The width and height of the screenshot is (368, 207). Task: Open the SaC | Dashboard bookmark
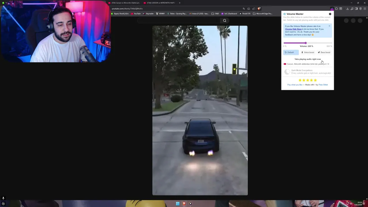tap(229, 14)
